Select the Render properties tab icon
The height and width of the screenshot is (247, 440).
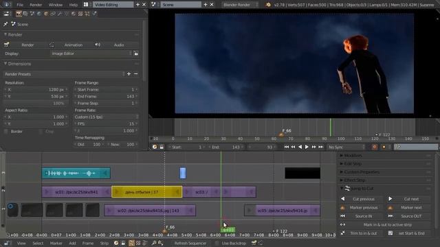[x=19, y=14]
